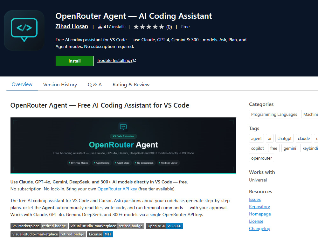The height and width of the screenshot is (238, 318).
Task: Click the 'Resources' heading
Action: coord(261,191)
